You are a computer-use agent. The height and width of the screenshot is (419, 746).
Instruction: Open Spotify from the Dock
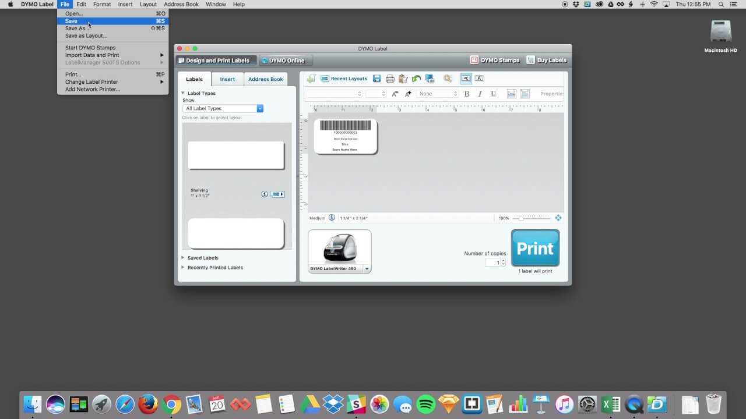pyautogui.click(x=427, y=403)
